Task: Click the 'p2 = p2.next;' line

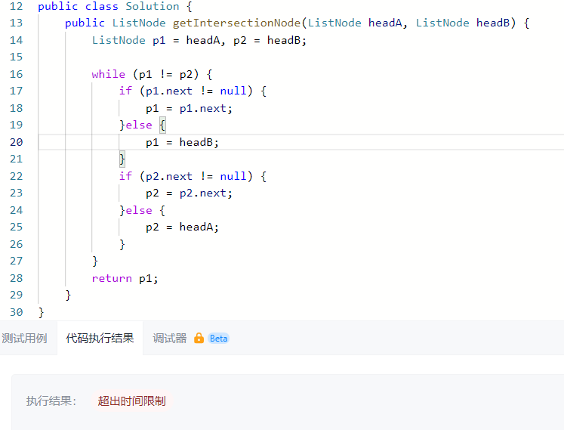Action: click(190, 193)
